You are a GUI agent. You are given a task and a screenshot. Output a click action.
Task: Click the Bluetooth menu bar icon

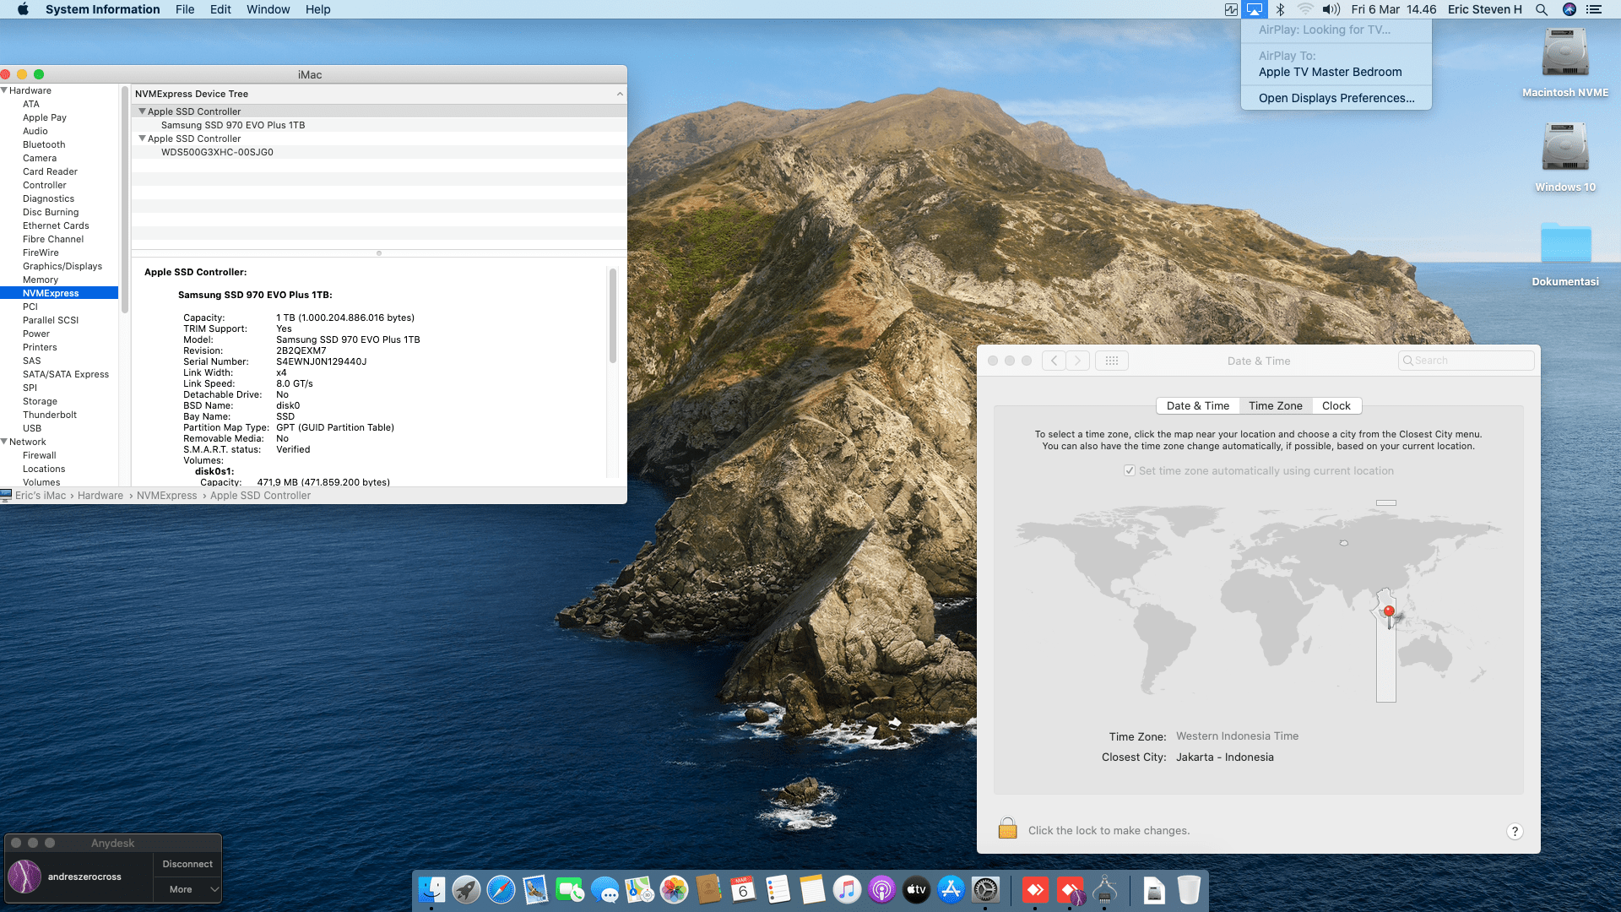pyautogui.click(x=1280, y=9)
